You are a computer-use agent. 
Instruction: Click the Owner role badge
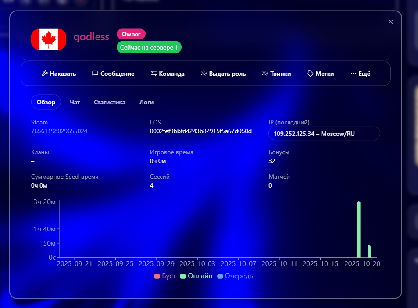[131, 34]
